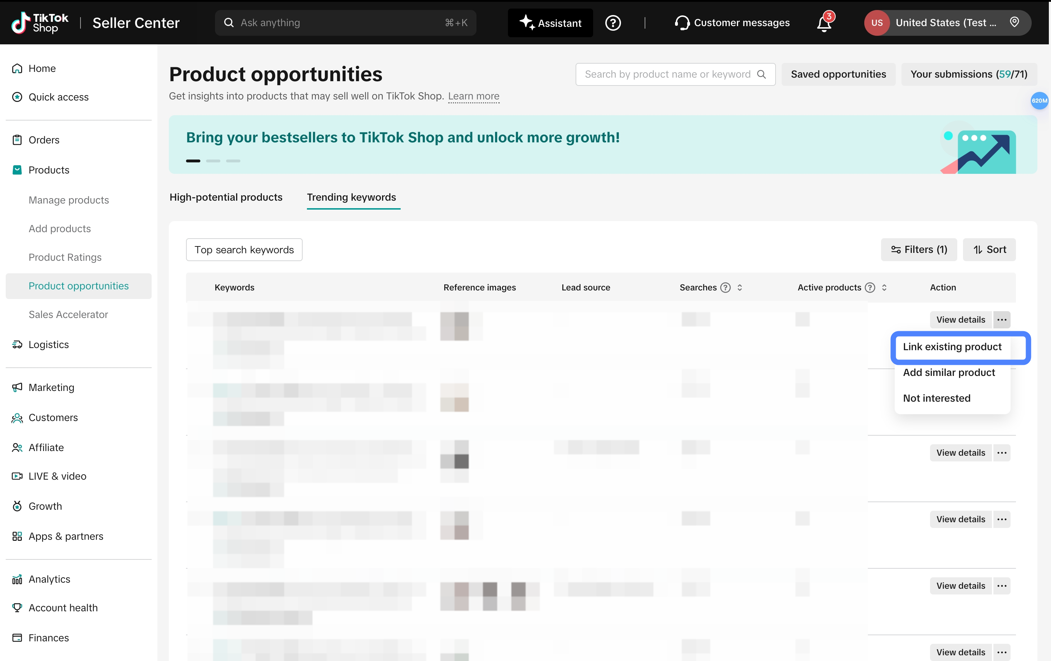Click the TikTok Shop logo

[40, 23]
